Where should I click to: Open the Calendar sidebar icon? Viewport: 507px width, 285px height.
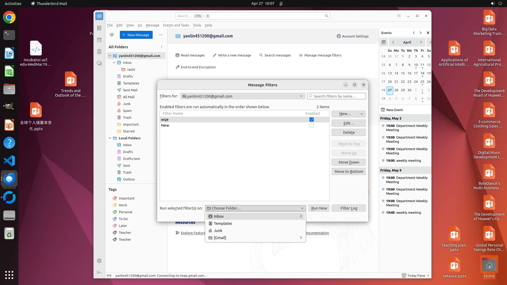pyautogui.click(x=99, y=40)
